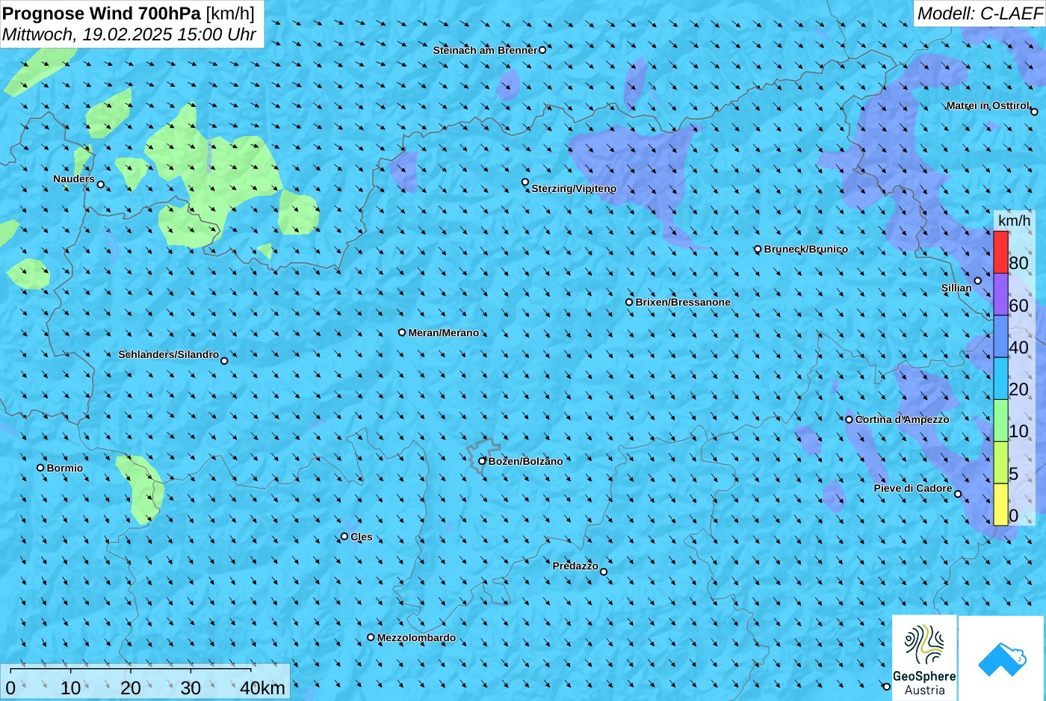
Task: Click the 'Matrei in Osttirol' label text
Action: click(x=988, y=106)
